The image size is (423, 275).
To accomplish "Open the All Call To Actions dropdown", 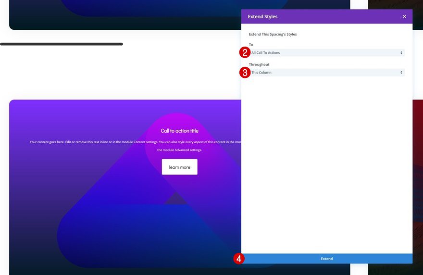I will click(x=327, y=52).
